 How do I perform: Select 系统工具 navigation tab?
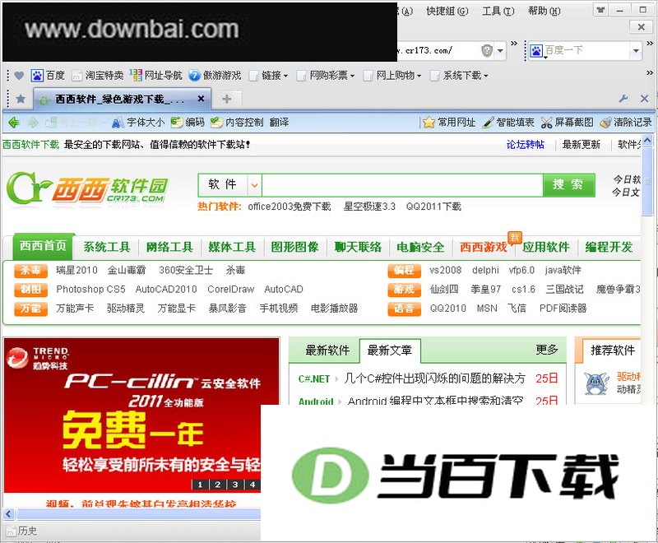pos(107,247)
